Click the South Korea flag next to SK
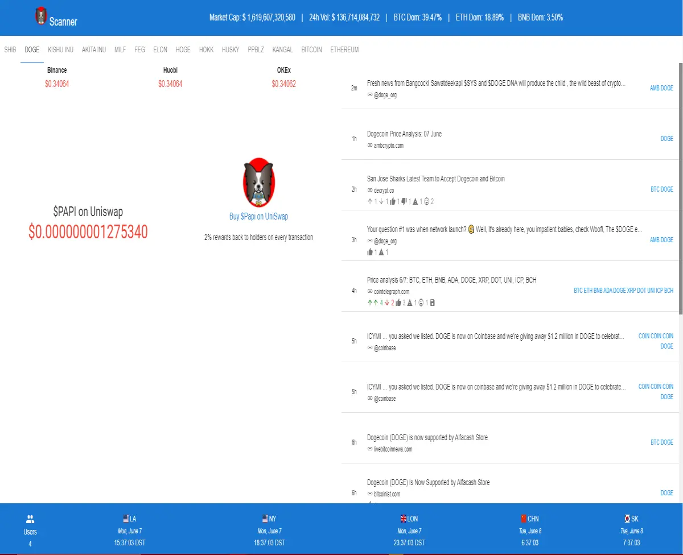Viewport: 683px width, 555px height. pyautogui.click(x=627, y=519)
